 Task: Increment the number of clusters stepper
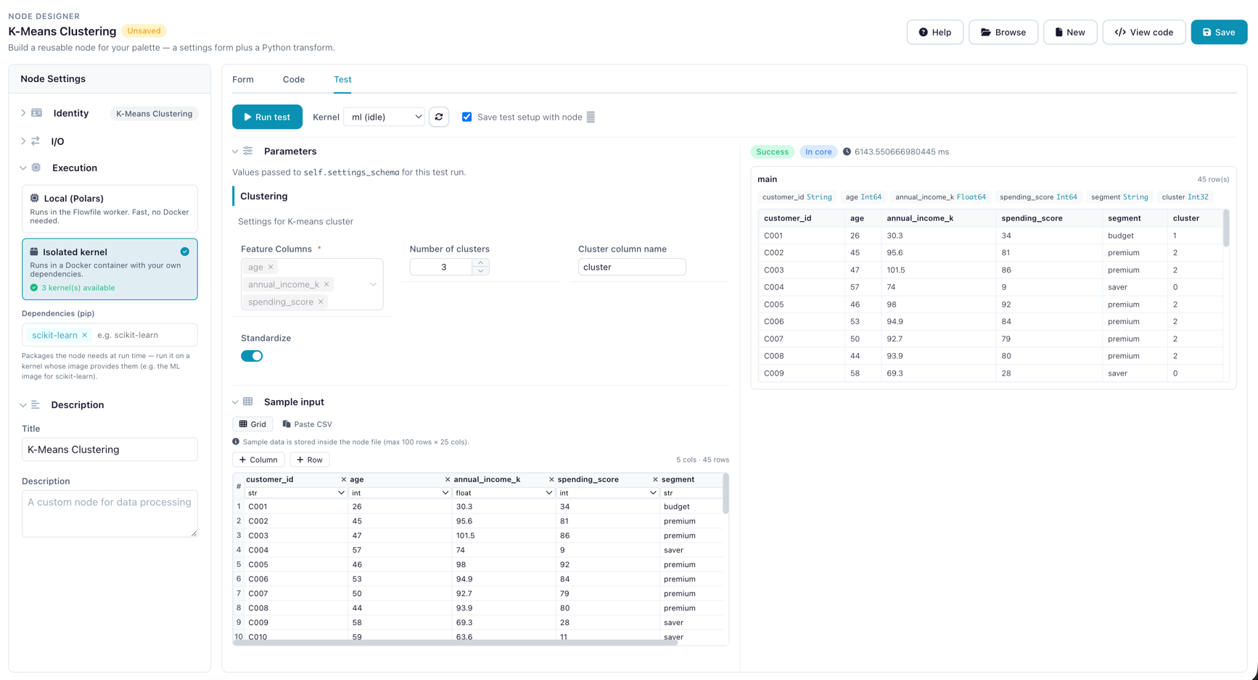(480, 262)
